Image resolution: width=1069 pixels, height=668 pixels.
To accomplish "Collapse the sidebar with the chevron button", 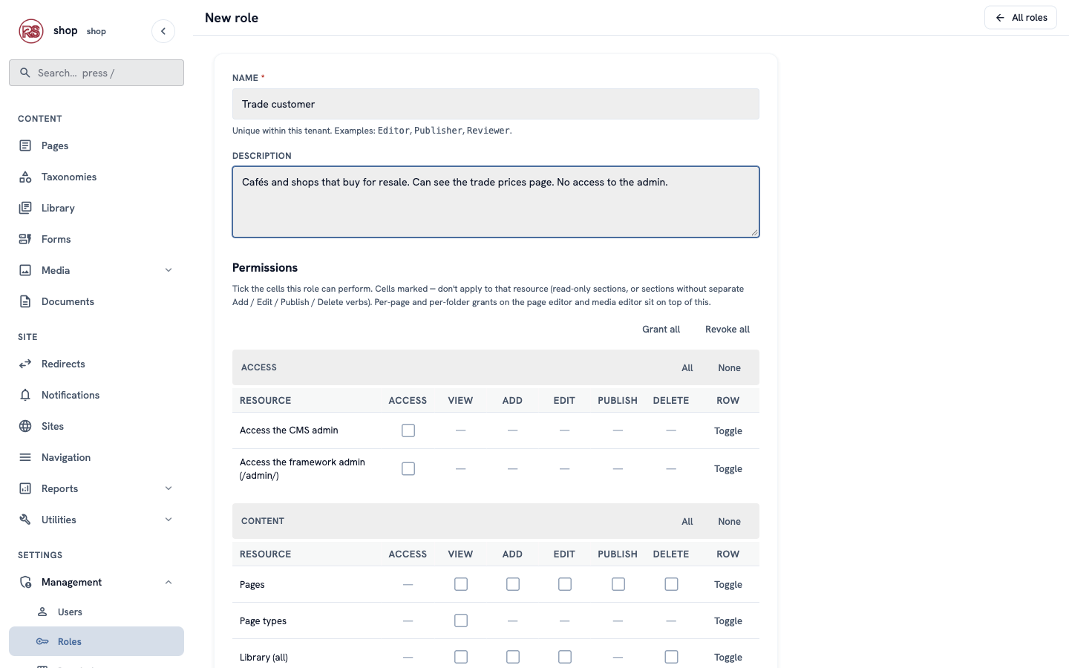I will (x=163, y=31).
